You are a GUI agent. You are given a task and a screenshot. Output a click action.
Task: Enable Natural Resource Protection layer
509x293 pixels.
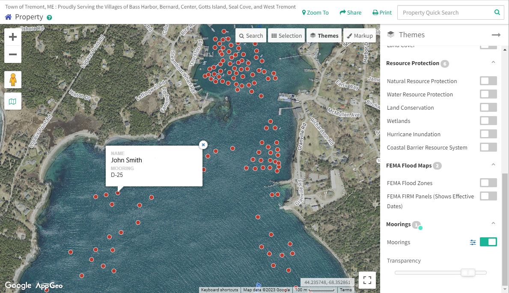click(488, 81)
